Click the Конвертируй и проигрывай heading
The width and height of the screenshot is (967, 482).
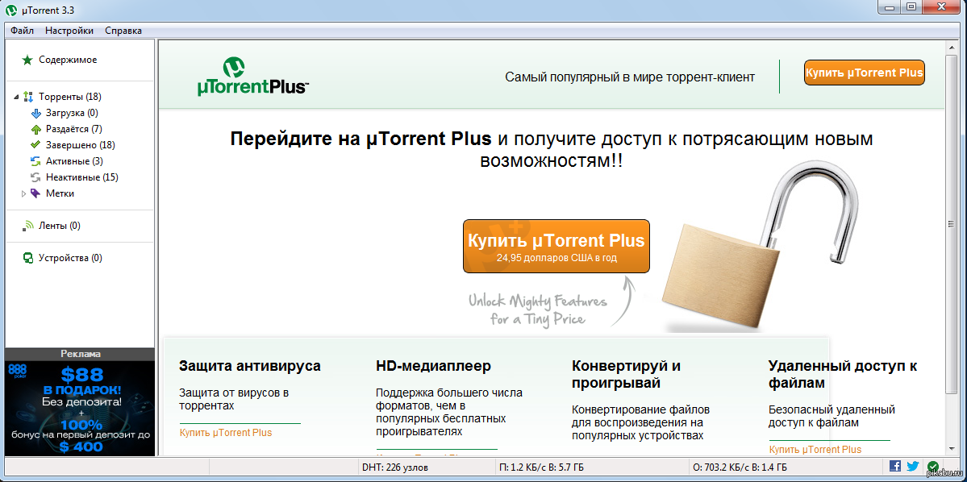626,374
